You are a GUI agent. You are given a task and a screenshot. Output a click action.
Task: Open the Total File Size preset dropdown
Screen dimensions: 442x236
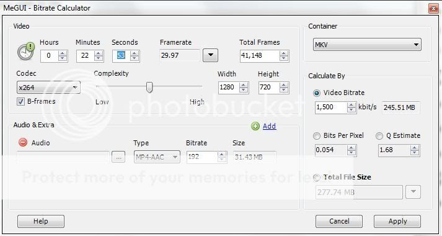pyautogui.click(x=413, y=192)
